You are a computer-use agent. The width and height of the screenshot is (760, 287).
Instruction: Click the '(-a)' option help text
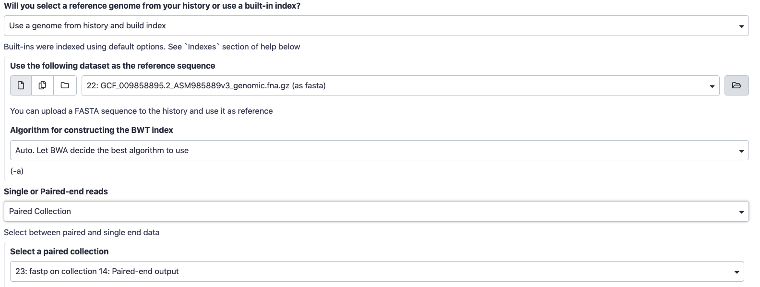click(17, 171)
